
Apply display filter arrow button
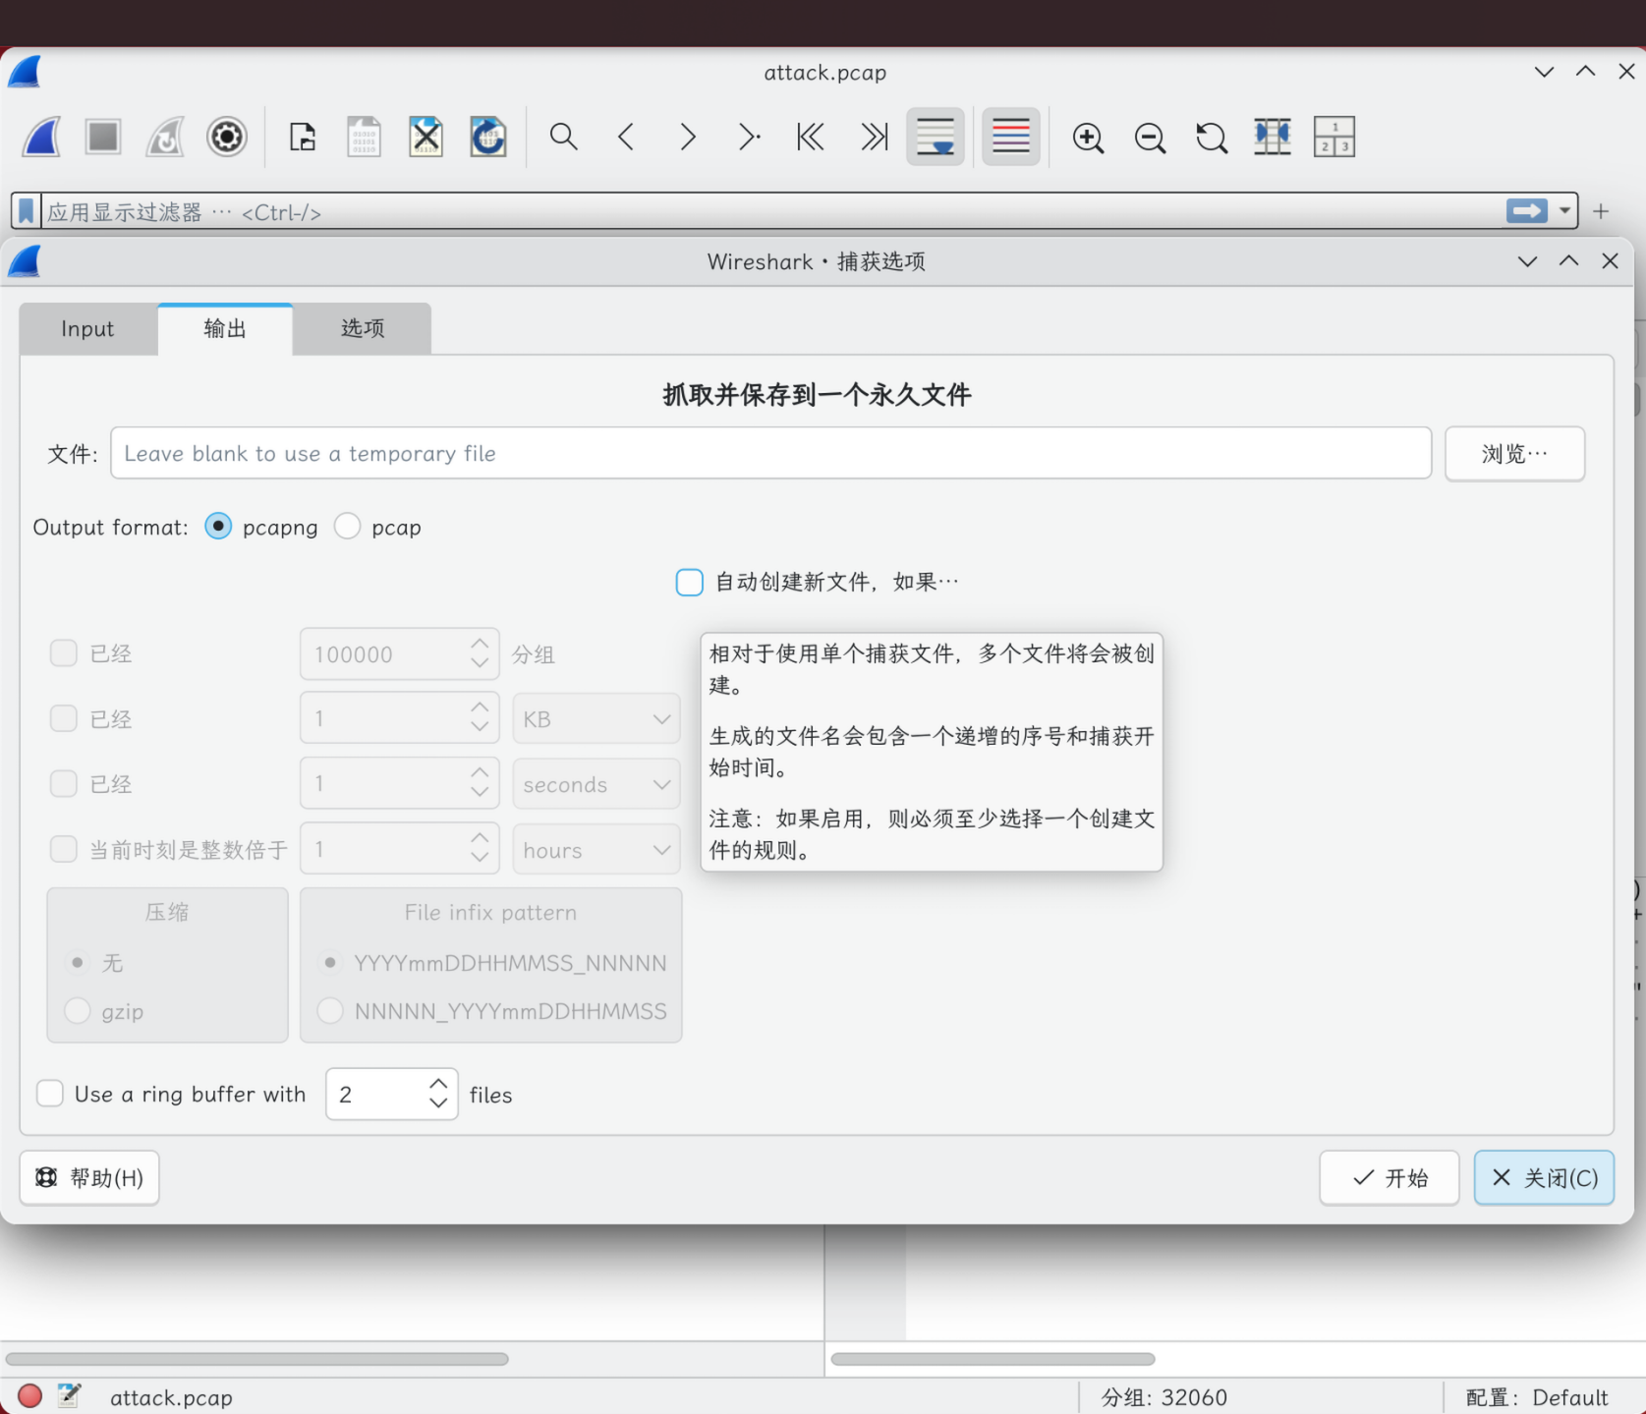[x=1527, y=211]
